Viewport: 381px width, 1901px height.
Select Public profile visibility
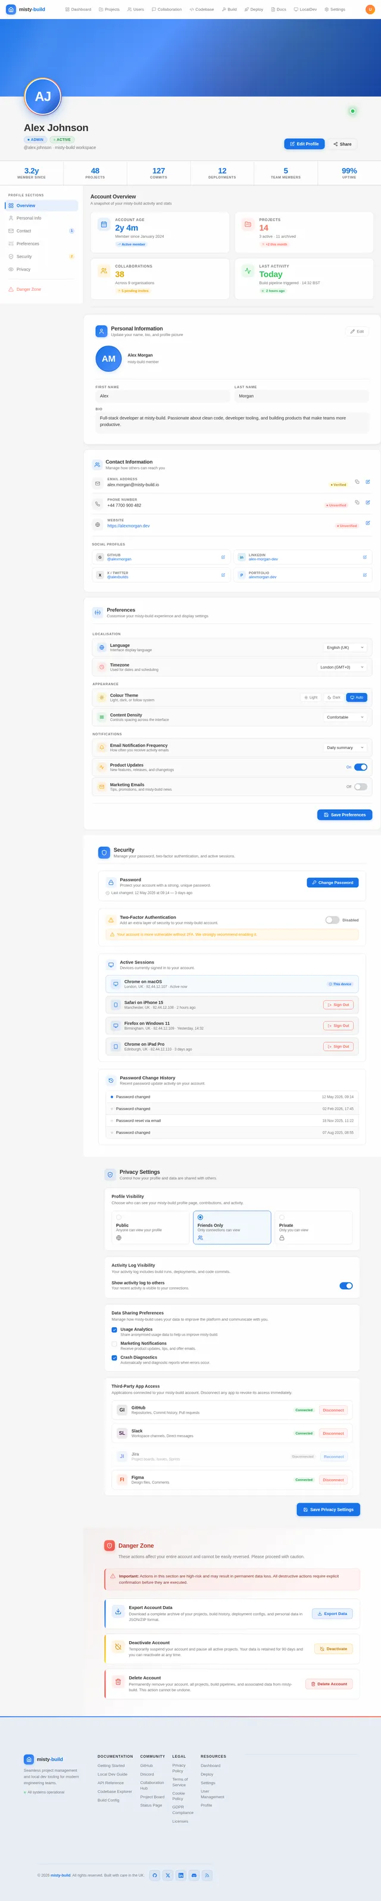point(151,1228)
